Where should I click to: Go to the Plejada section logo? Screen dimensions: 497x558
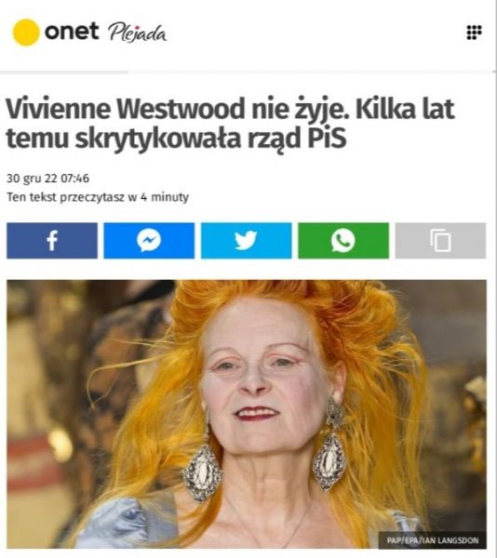pos(138,33)
